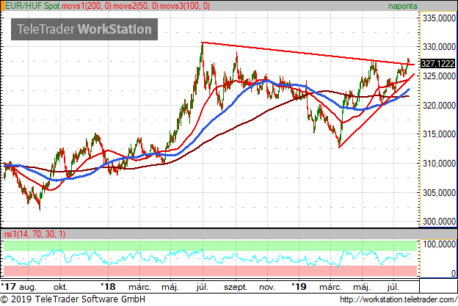Click the 320,0000 price axis label
Screen dimensions: 458x306
[439, 105]
